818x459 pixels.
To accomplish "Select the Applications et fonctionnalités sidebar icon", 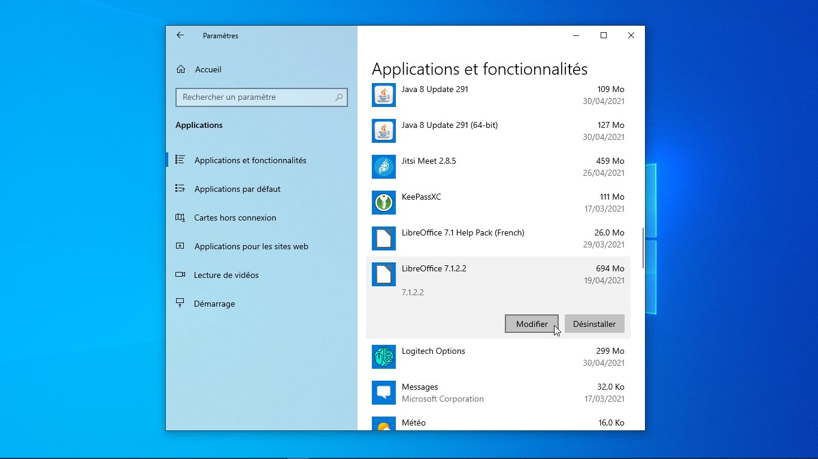I will coord(180,160).
